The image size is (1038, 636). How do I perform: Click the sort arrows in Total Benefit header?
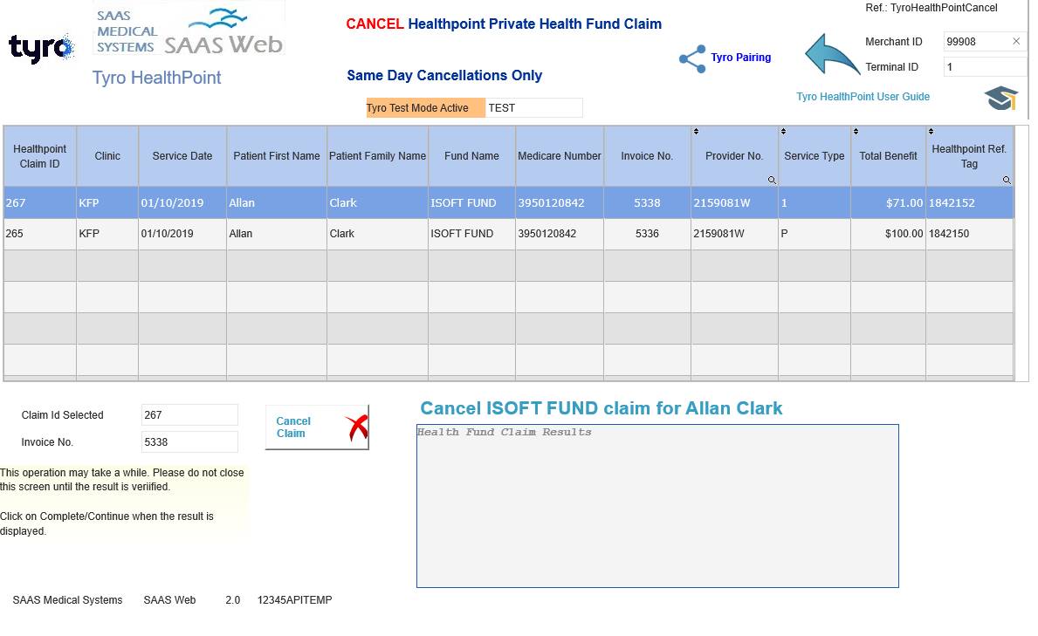pos(856,131)
